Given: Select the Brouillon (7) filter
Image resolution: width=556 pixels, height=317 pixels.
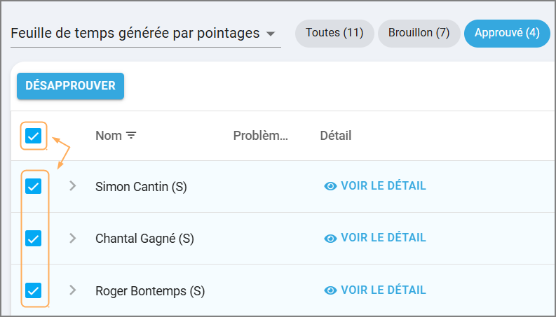Looking at the screenshot, I should point(419,33).
